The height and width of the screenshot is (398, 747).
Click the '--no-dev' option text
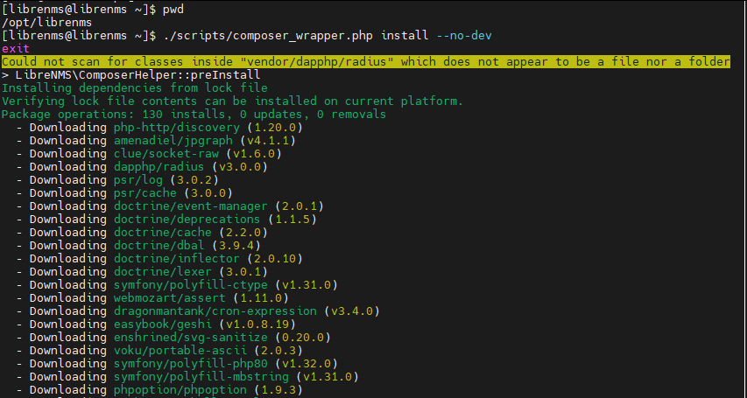[x=464, y=36]
